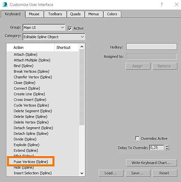This screenshot has height=182, width=181.
Task: Click the Remove button
Action: pyautogui.click(x=165, y=66)
